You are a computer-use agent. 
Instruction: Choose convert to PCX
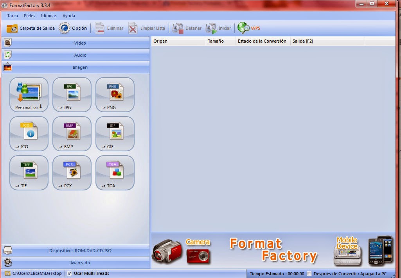click(72, 173)
